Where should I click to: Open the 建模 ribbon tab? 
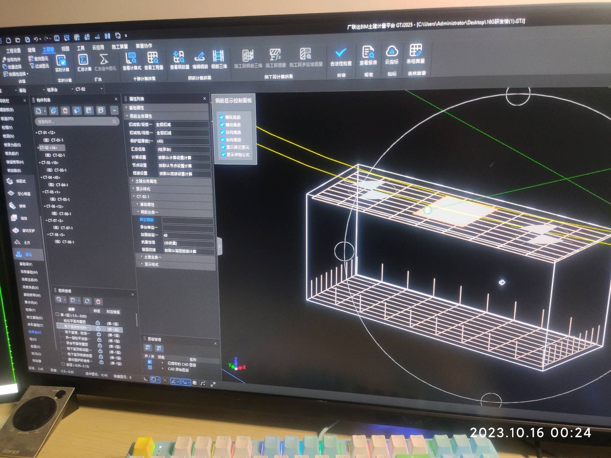tap(32, 50)
